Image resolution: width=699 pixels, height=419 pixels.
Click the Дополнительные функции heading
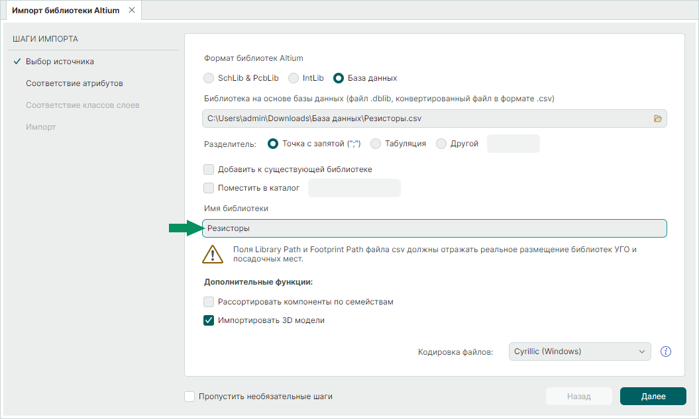click(x=258, y=282)
